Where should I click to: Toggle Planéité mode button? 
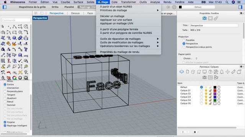coord(69,7)
